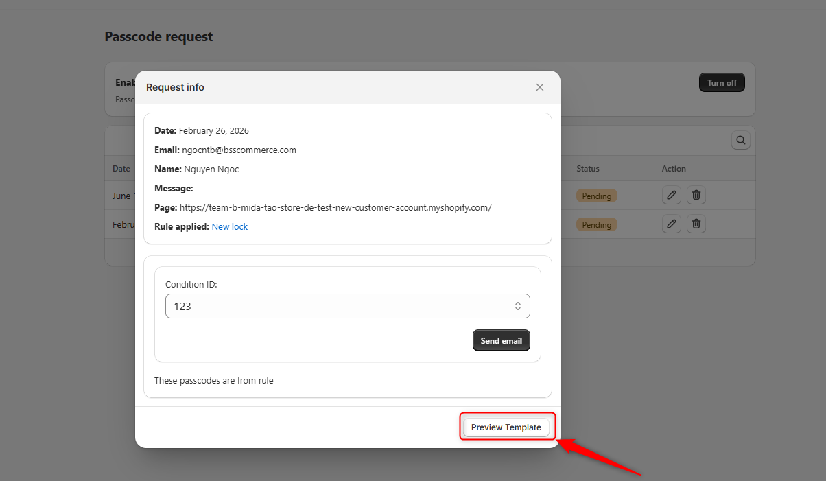Delete the June passcode request
The width and height of the screenshot is (826, 481).
click(x=696, y=196)
